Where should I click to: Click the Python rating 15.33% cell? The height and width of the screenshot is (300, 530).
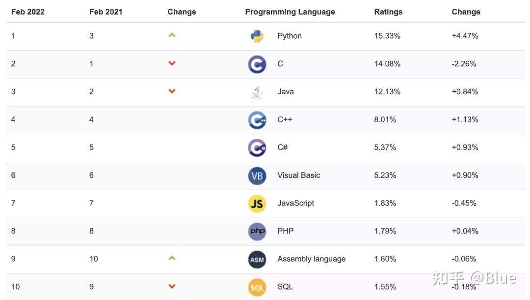coord(387,36)
